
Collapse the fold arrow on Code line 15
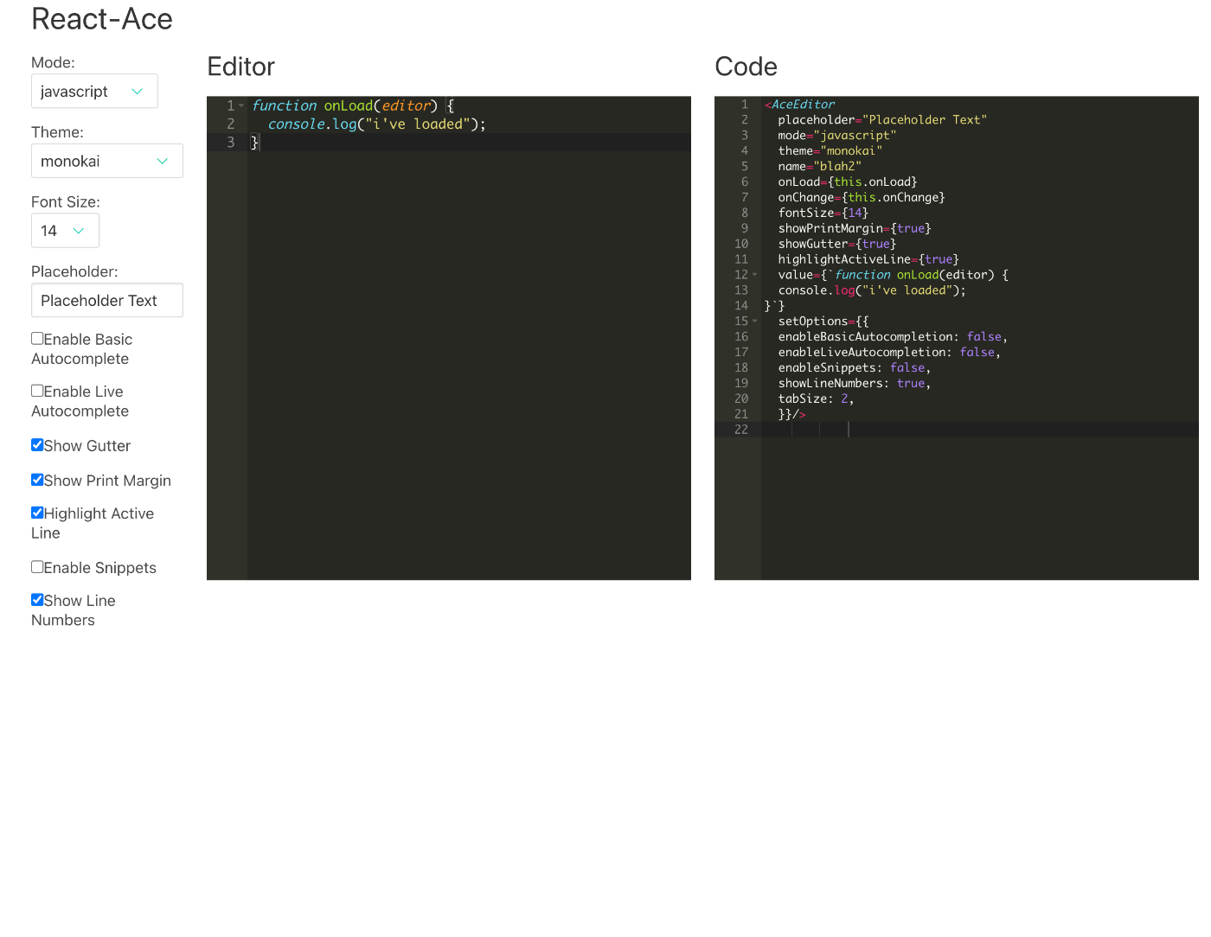pos(754,322)
